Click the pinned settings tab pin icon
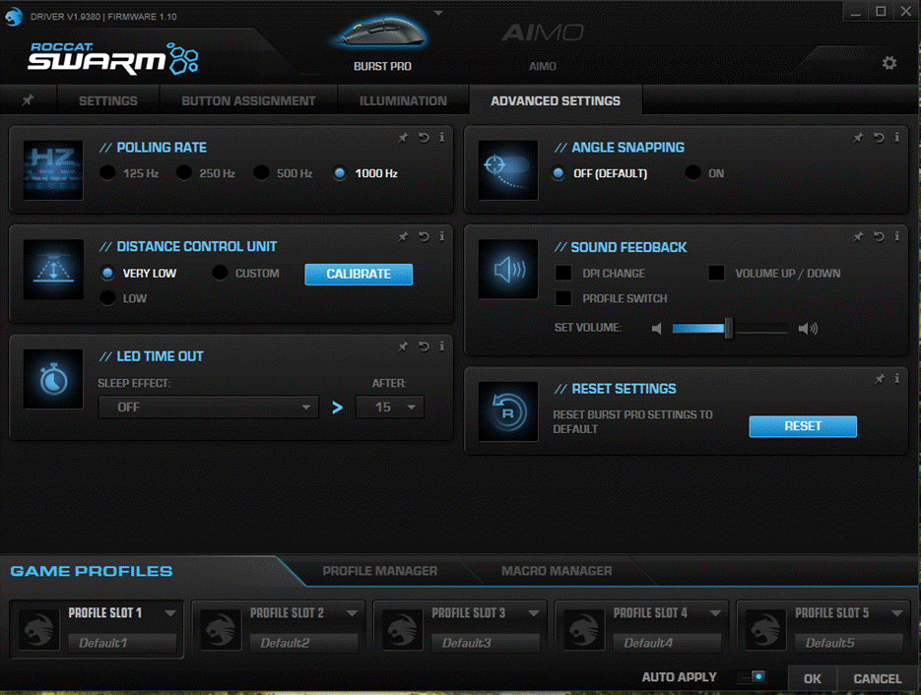 [x=28, y=100]
